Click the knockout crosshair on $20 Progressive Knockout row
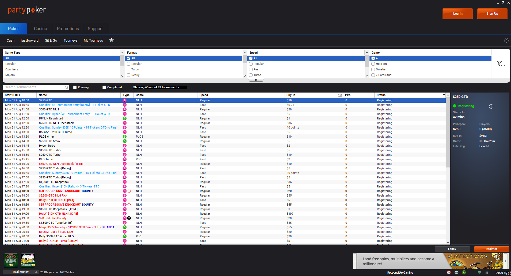The height and width of the screenshot is (276, 511). (129, 191)
